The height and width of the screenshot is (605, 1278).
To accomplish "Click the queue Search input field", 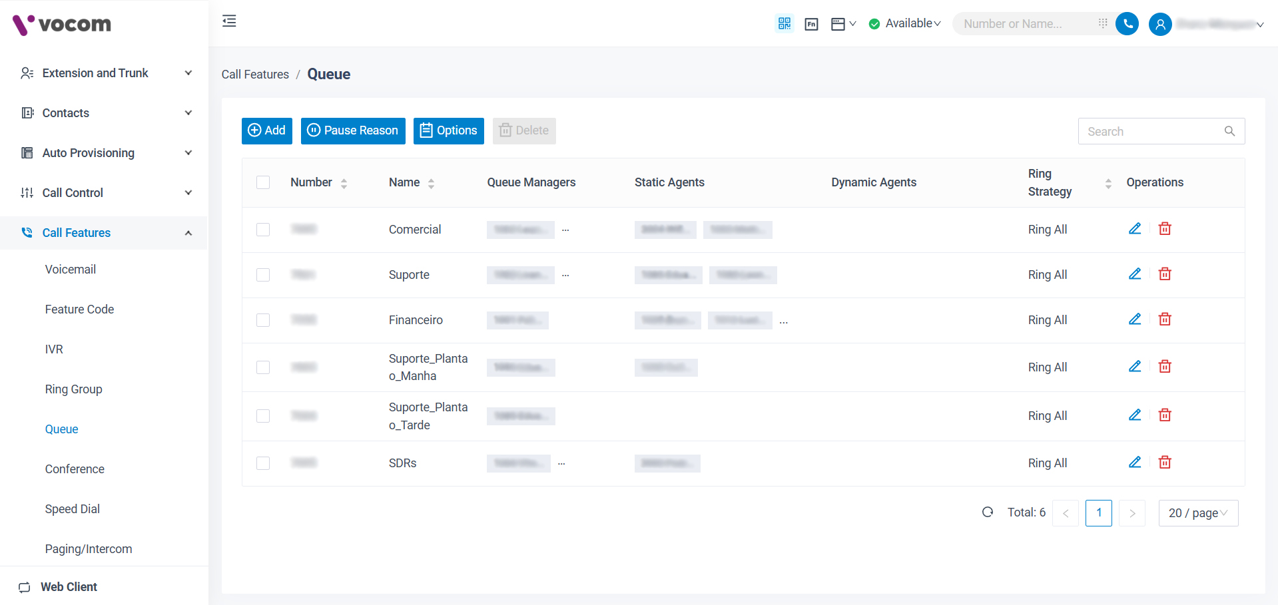I will [x=1152, y=132].
